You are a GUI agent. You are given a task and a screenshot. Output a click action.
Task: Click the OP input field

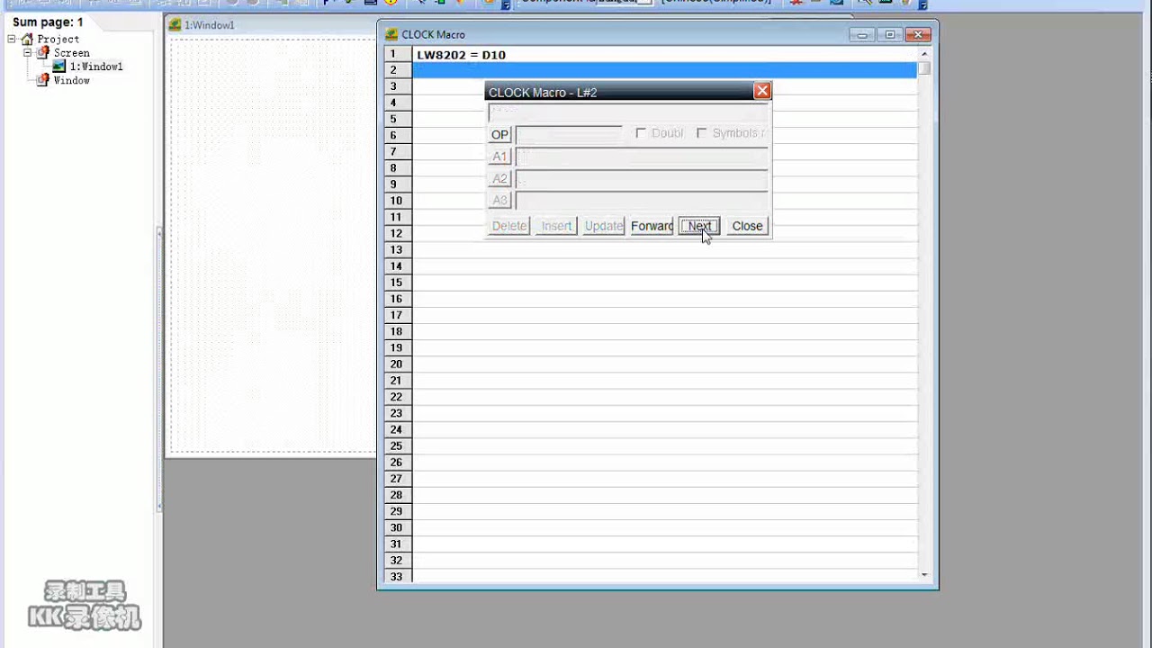click(569, 134)
